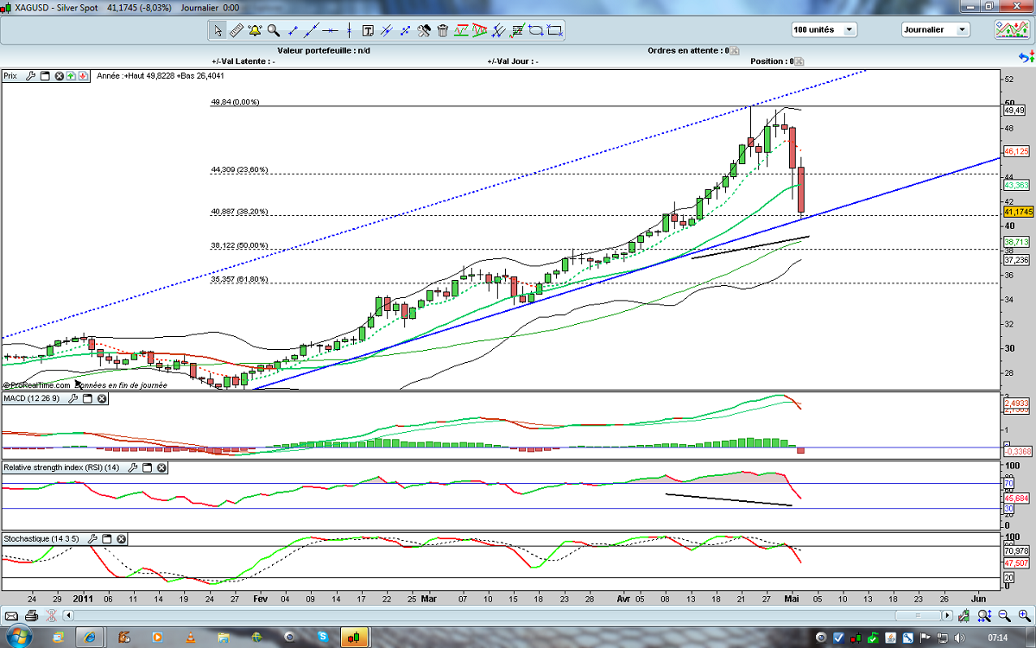The width and height of the screenshot is (1036, 648).
Task: Select the ruler measurement tool
Action: point(237,30)
